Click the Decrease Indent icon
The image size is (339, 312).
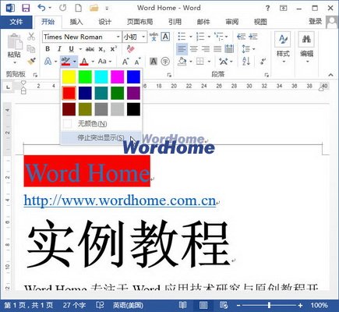tap(241, 37)
